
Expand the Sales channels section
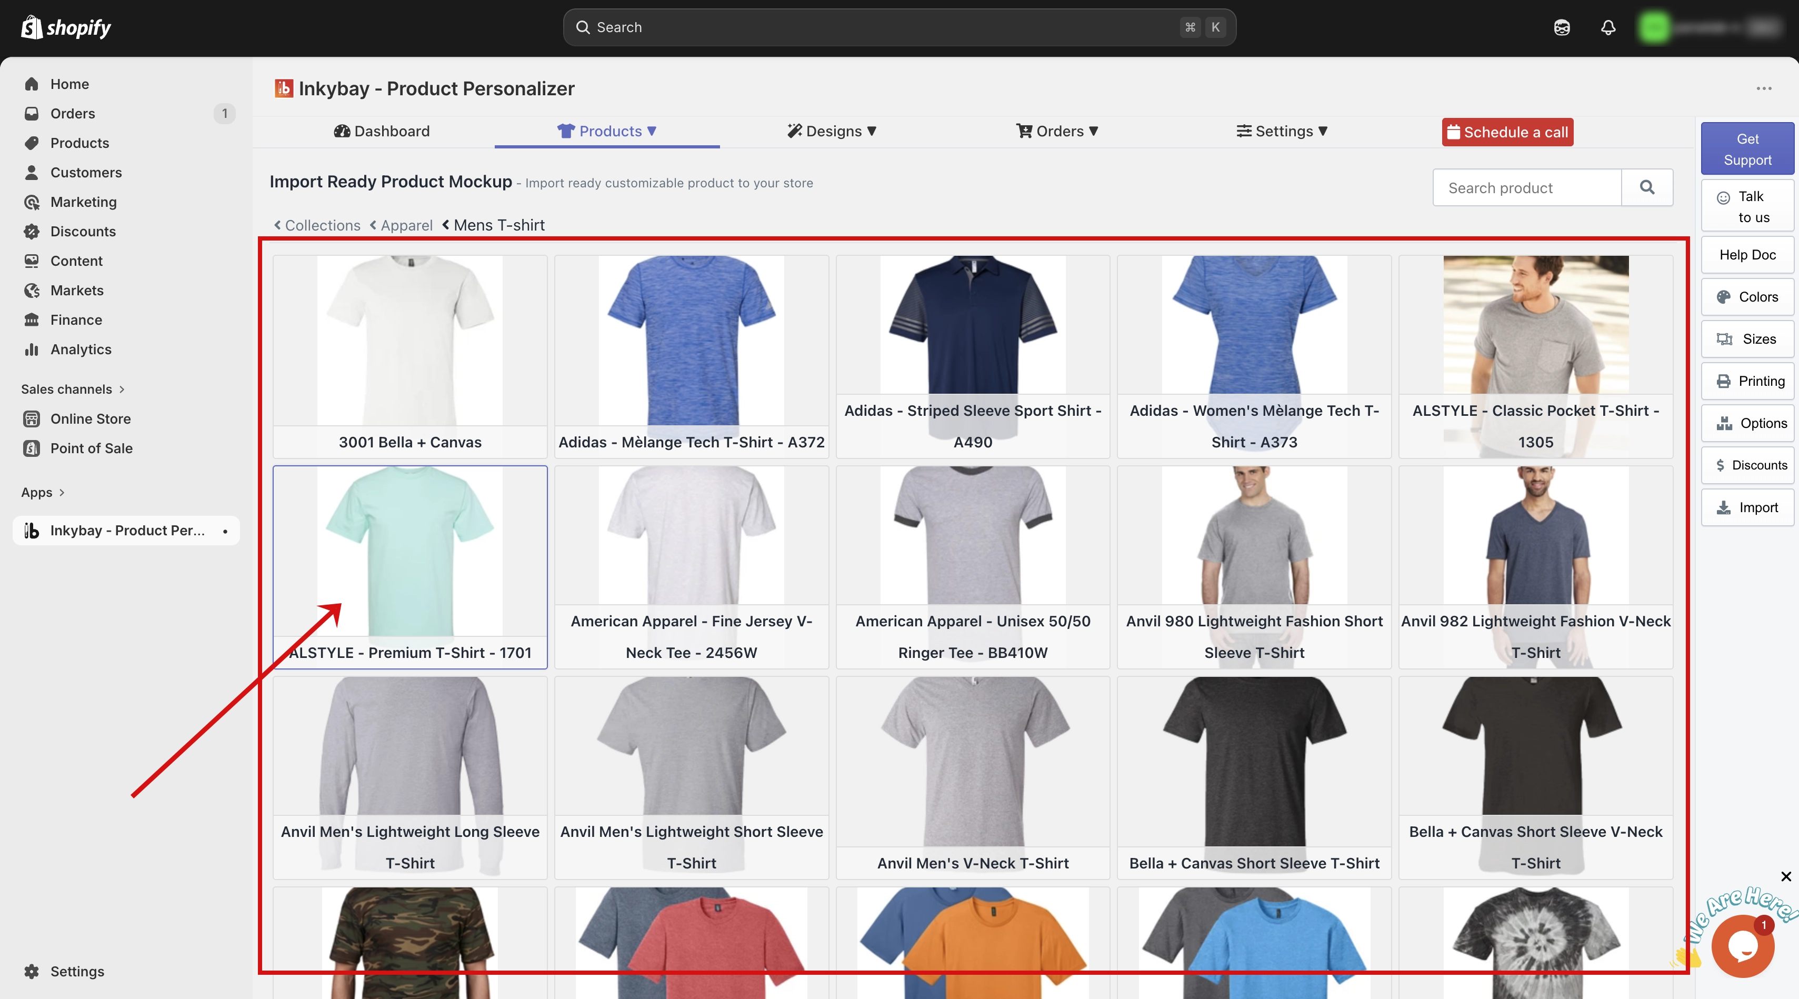click(73, 389)
